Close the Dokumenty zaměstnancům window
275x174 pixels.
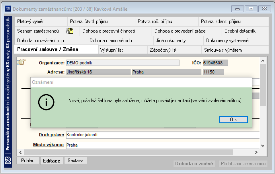coord(264,9)
